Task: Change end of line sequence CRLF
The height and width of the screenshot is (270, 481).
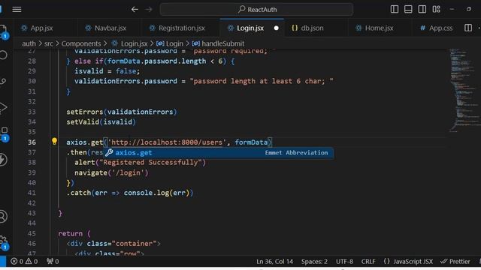Action: click(x=368, y=262)
